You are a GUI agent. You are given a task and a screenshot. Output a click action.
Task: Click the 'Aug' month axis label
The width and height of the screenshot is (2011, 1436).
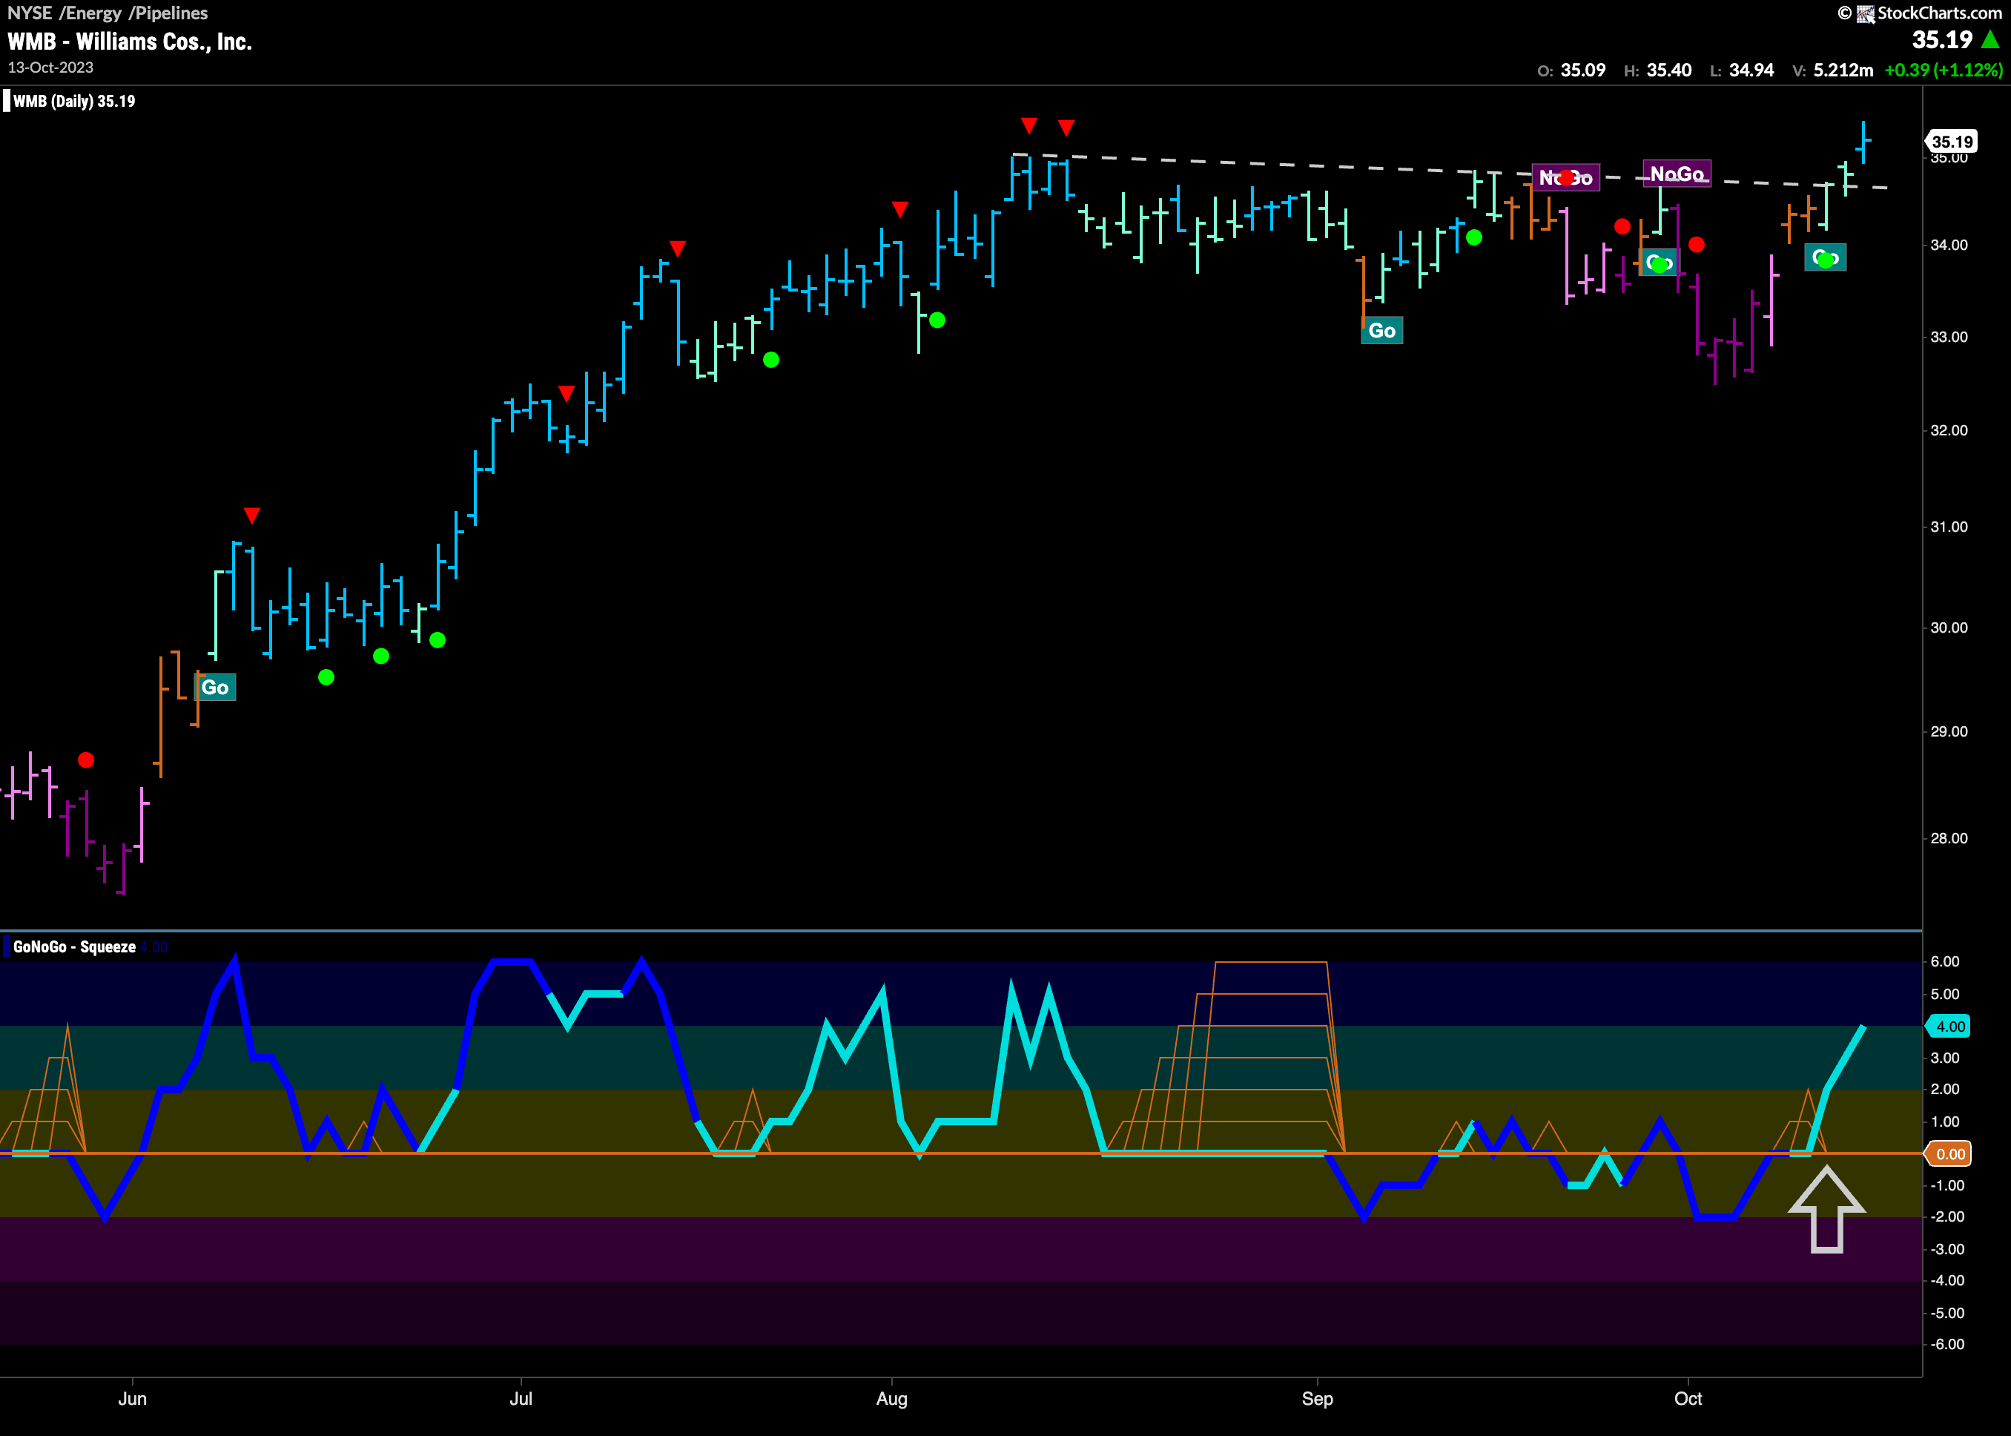click(892, 1399)
